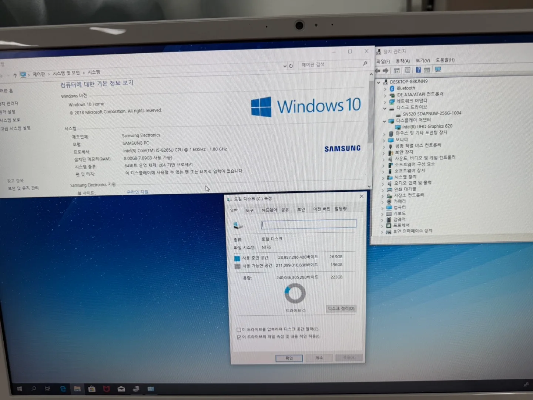Expand the IDE ATA/ATAPI 컨트롤러 category
533x400 pixels.
click(x=385, y=95)
